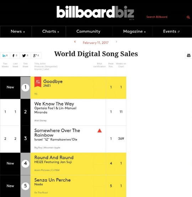Open the Community menu item

(88, 31)
